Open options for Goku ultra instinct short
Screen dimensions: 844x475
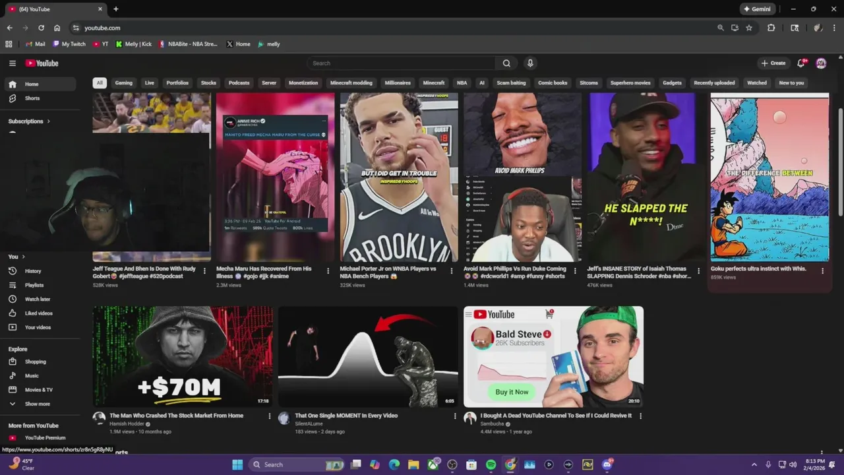coord(822,270)
